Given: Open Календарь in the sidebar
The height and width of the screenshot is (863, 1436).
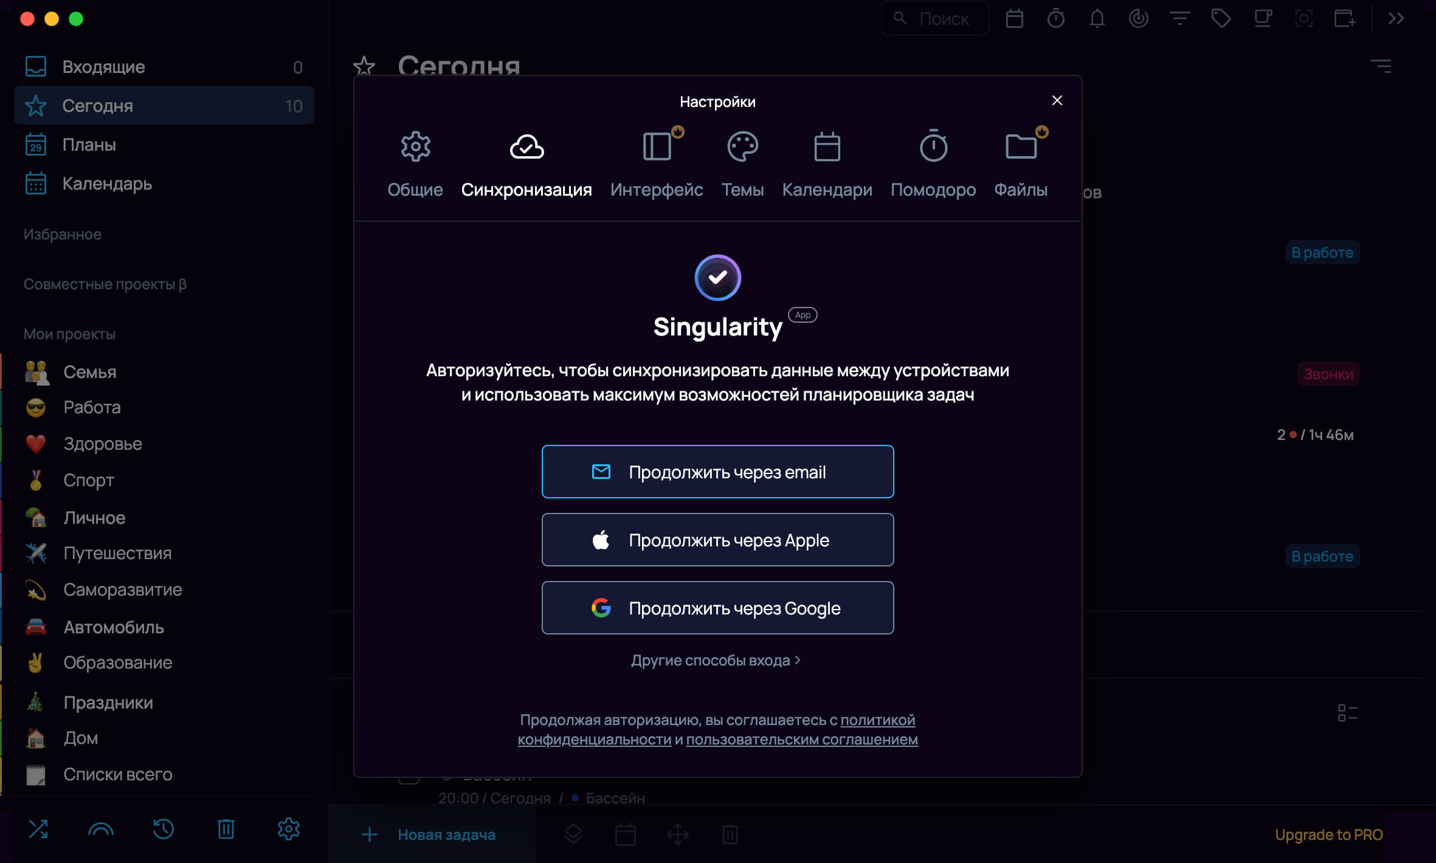Looking at the screenshot, I should point(164,184).
